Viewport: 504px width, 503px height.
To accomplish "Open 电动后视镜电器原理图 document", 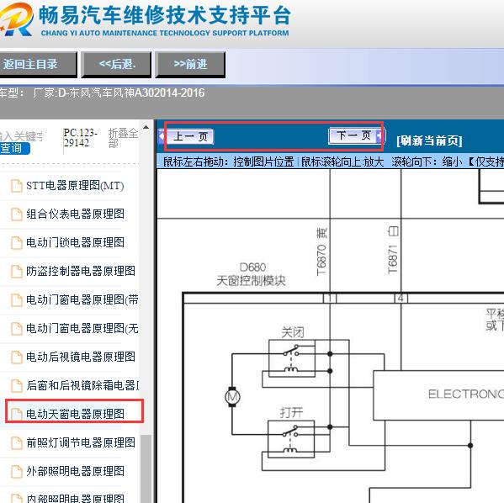I will (81, 357).
